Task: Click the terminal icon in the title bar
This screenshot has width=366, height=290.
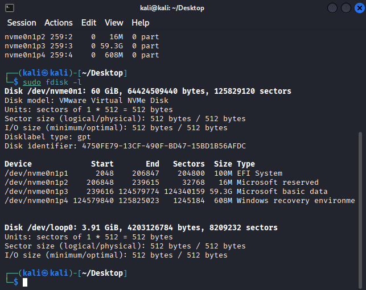Action: [x=10, y=8]
